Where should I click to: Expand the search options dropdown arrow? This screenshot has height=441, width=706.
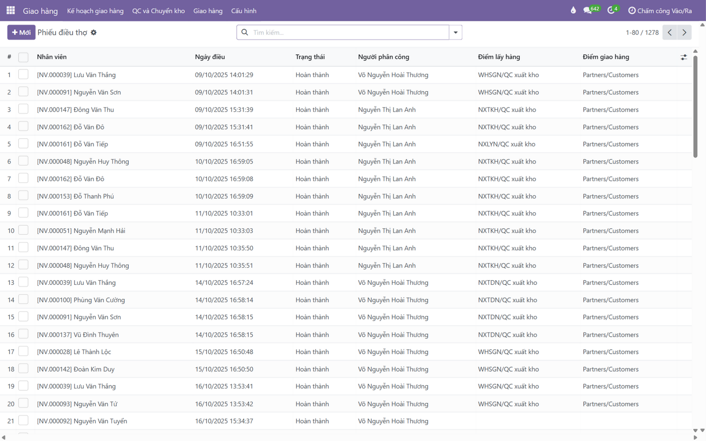455,32
